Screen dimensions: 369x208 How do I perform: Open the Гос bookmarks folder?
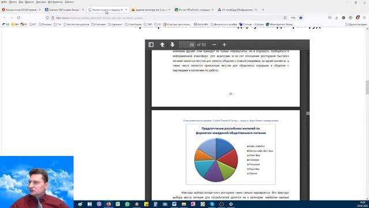coord(58,24)
